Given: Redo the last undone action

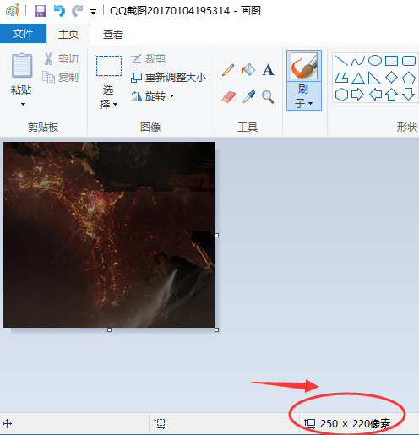Looking at the screenshot, I should [x=78, y=11].
